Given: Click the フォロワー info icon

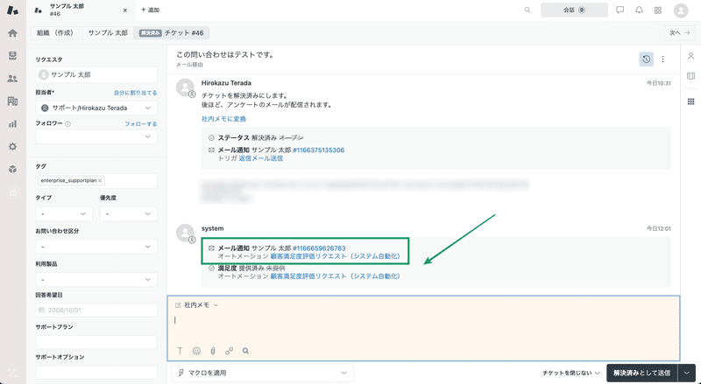Looking at the screenshot, I should (x=68, y=123).
